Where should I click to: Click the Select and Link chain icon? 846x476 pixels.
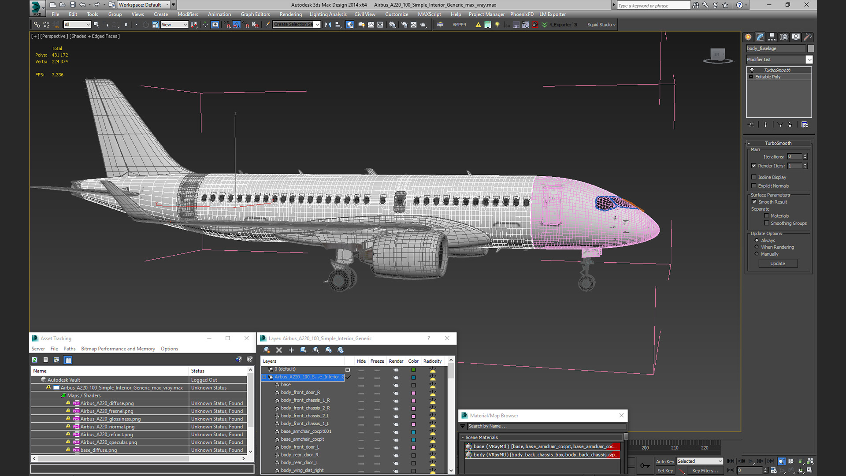pos(37,25)
